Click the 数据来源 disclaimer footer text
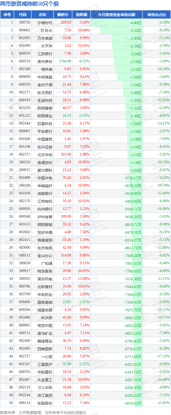This screenshot has height=415, width=171. (43, 413)
